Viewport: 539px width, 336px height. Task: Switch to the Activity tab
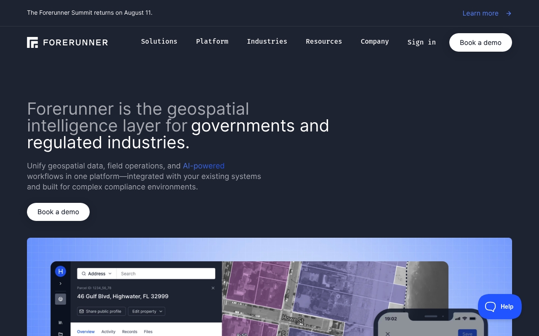[108, 331]
